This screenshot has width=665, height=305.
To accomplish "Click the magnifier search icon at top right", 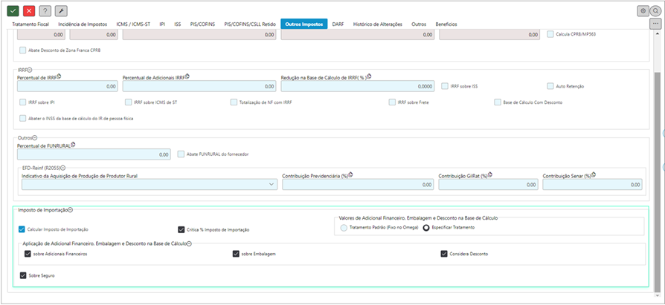I will pyautogui.click(x=655, y=11).
